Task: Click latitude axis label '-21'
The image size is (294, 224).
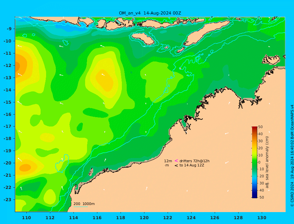Action: coord(7,175)
